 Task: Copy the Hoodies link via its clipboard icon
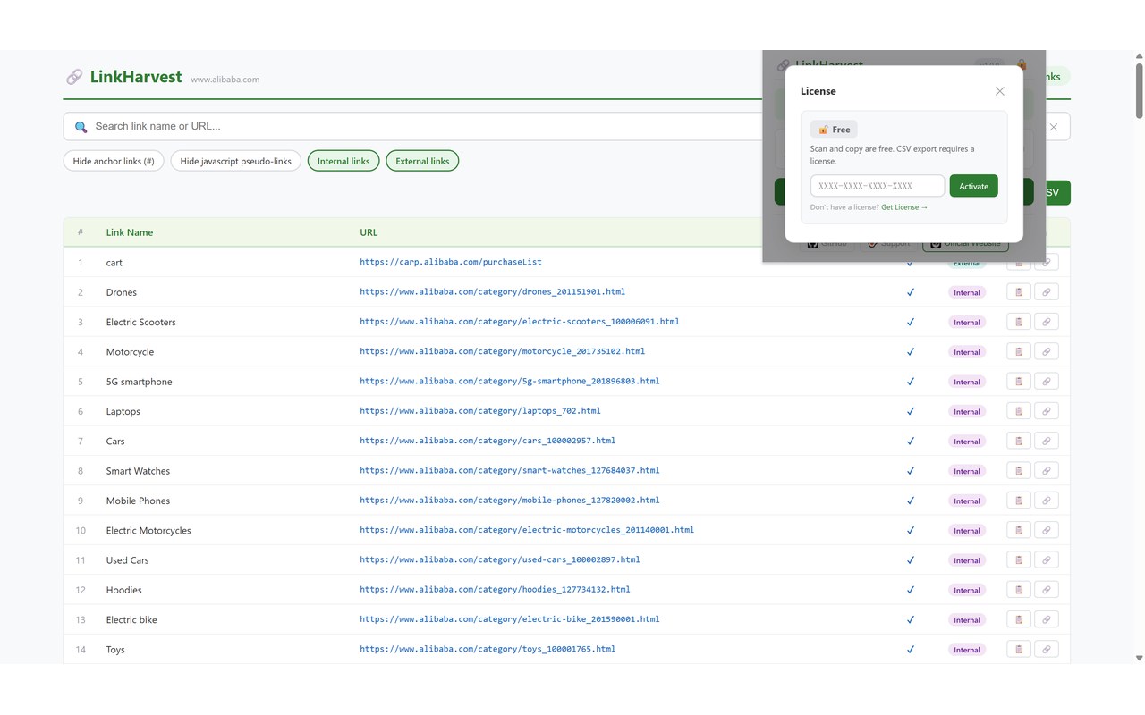click(1019, 590)
